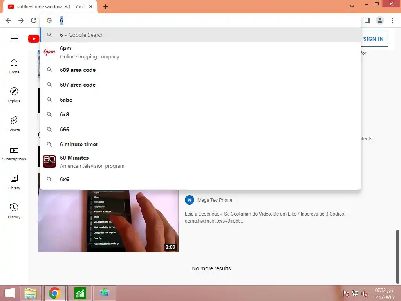Open the YouTube hamburger guide menu
This screenshot has height=301, width=401.
pos(14,39)
